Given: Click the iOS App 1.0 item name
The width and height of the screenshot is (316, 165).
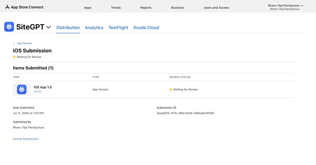Looking at the screenshot, I should 43,87.
